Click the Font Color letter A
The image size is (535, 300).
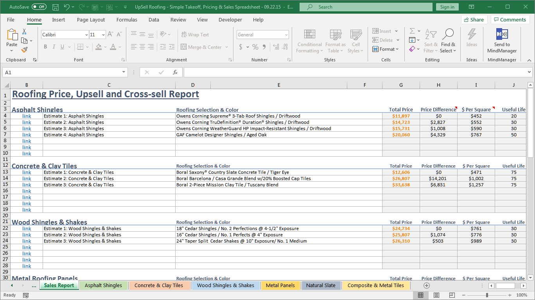[x=113, y=47]
